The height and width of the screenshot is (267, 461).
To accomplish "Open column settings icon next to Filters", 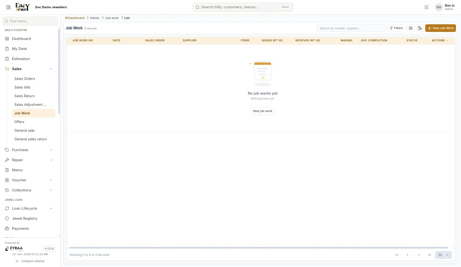I will click(x=411, y=28).
